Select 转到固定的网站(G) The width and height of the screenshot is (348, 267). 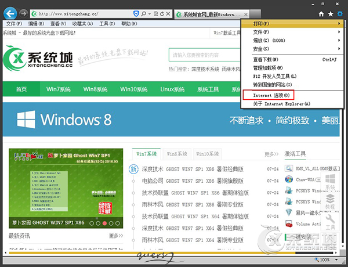pyautogui.click(x=292, y=85)
